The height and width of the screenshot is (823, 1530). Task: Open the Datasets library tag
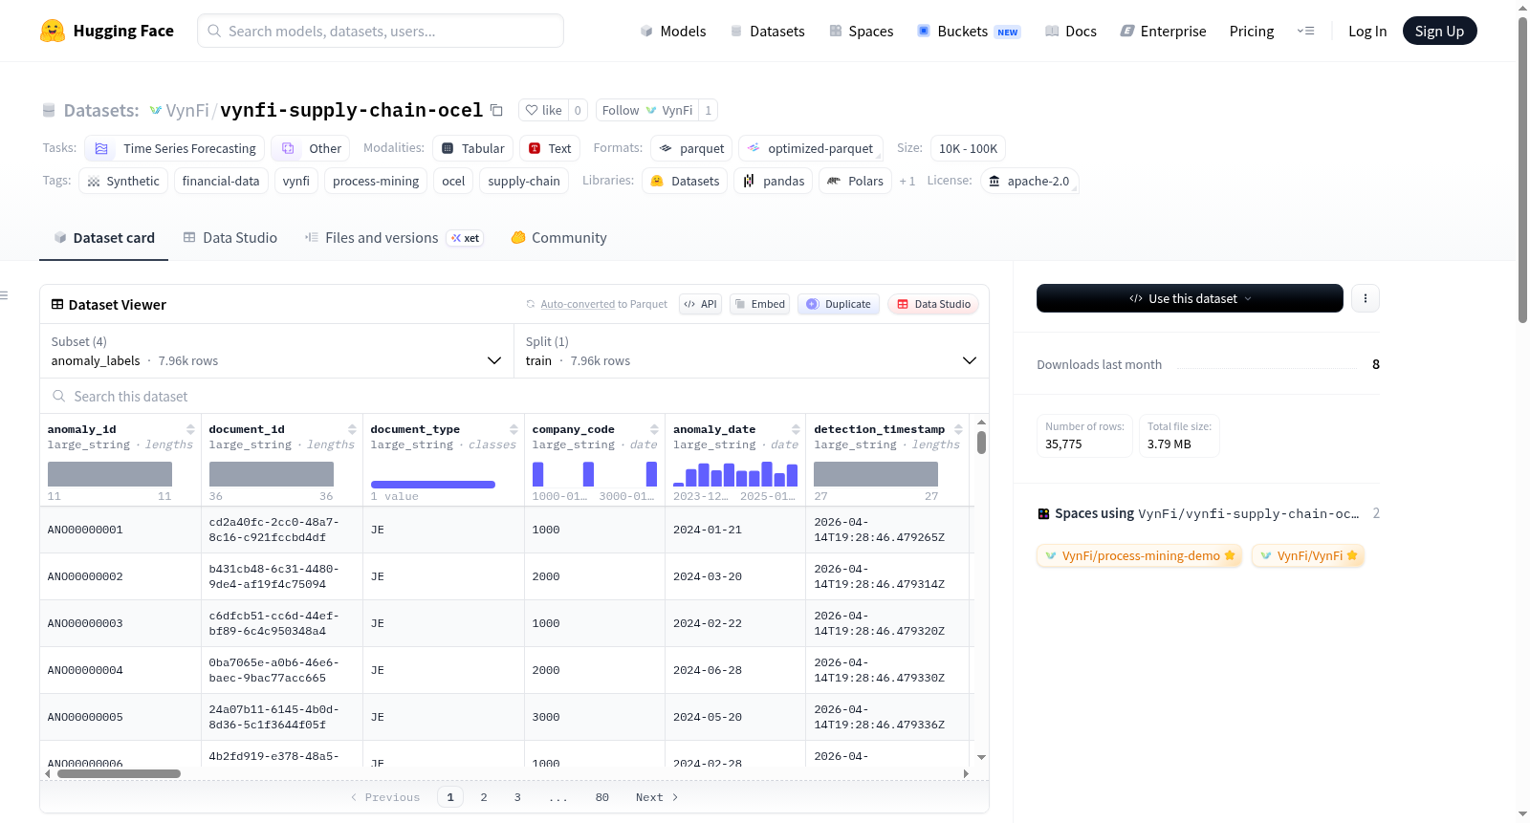685,181
